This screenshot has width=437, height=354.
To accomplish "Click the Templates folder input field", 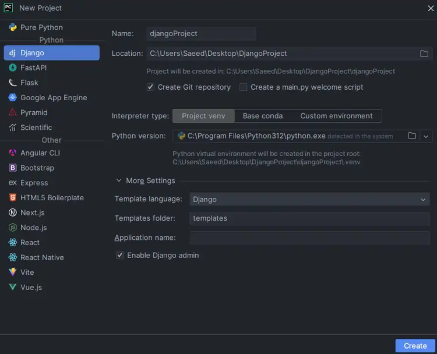I will (x=309, y=218).
